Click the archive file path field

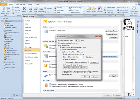point(77,62)
